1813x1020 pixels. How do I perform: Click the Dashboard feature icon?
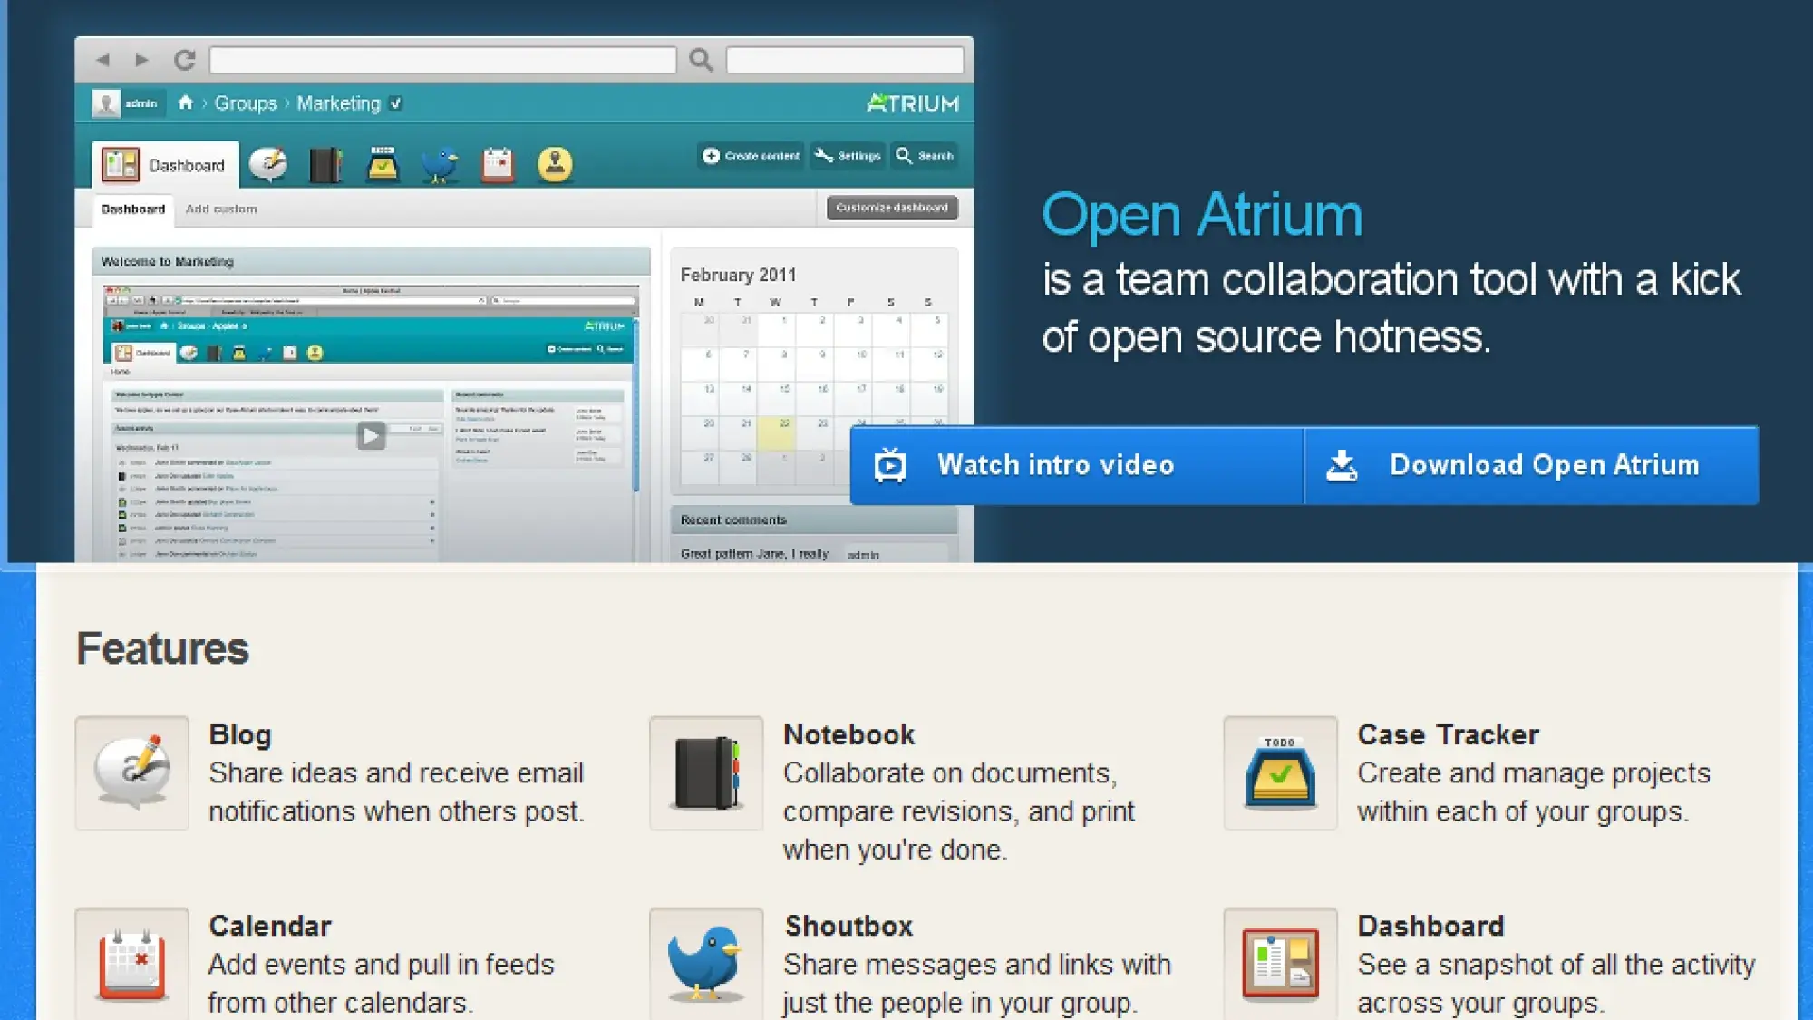(x=1280, y=964)
